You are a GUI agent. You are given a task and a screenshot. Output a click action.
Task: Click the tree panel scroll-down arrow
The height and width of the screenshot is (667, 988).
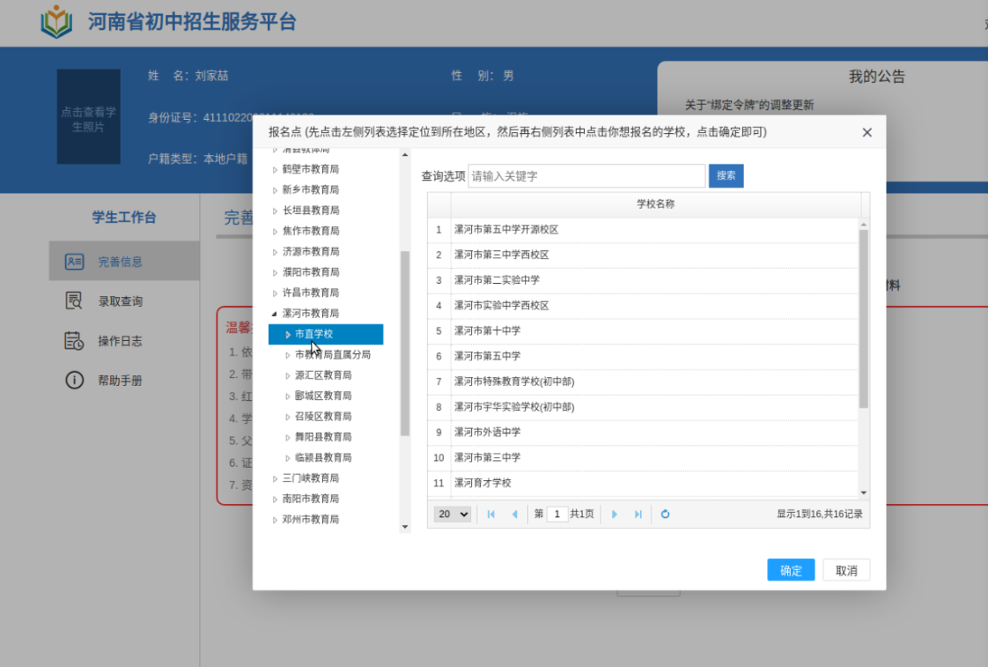[404, 526]
